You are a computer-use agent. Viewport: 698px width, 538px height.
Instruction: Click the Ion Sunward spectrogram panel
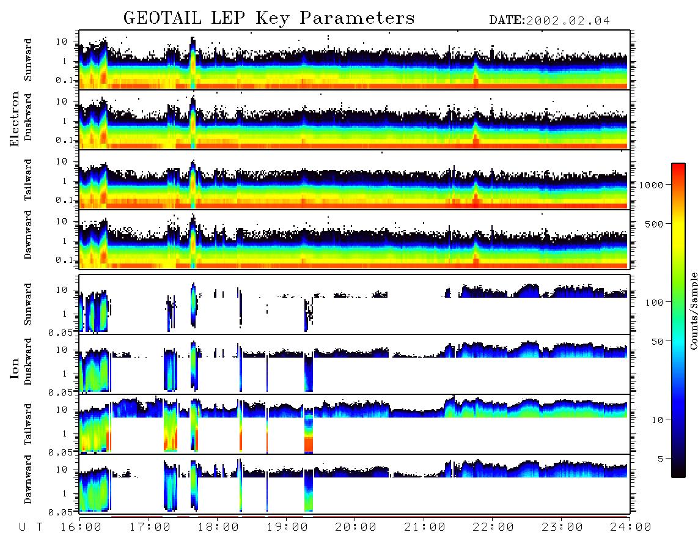(x=355, y=304)
